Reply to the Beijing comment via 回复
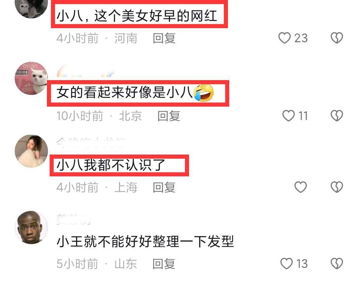 click(169, 116)
